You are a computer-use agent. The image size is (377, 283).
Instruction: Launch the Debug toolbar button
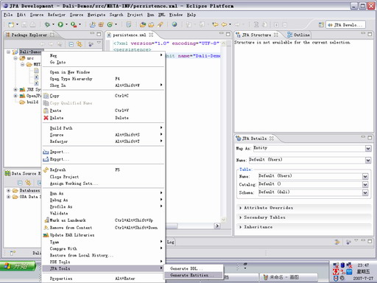pyautogui.click(x=47, y=24)
